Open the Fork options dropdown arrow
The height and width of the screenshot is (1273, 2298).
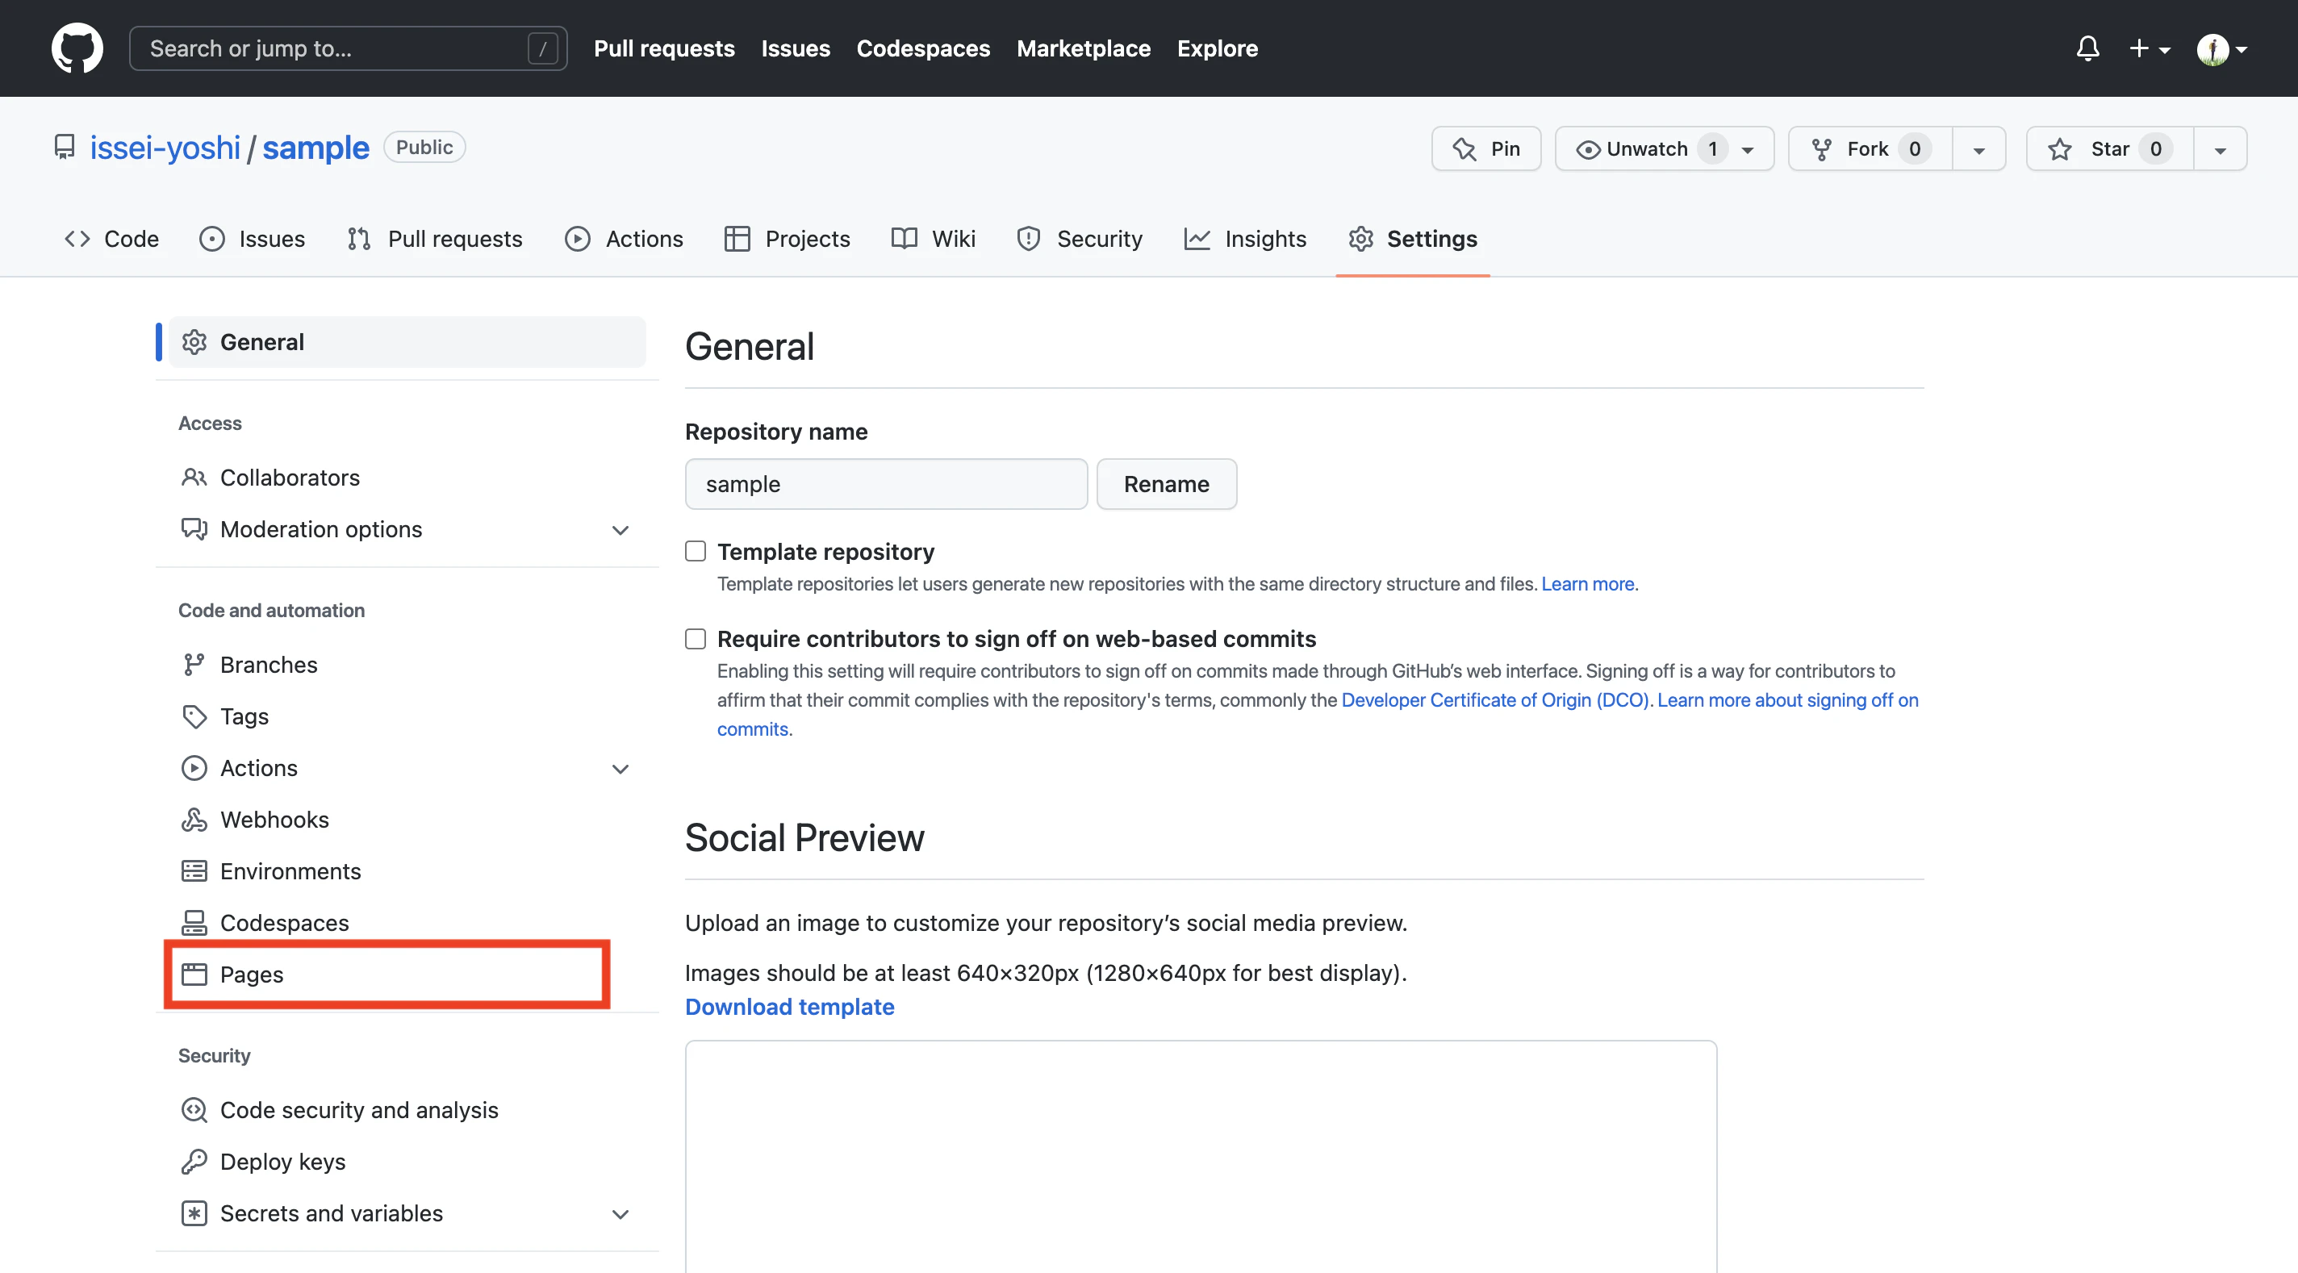tap(1978, 149)
